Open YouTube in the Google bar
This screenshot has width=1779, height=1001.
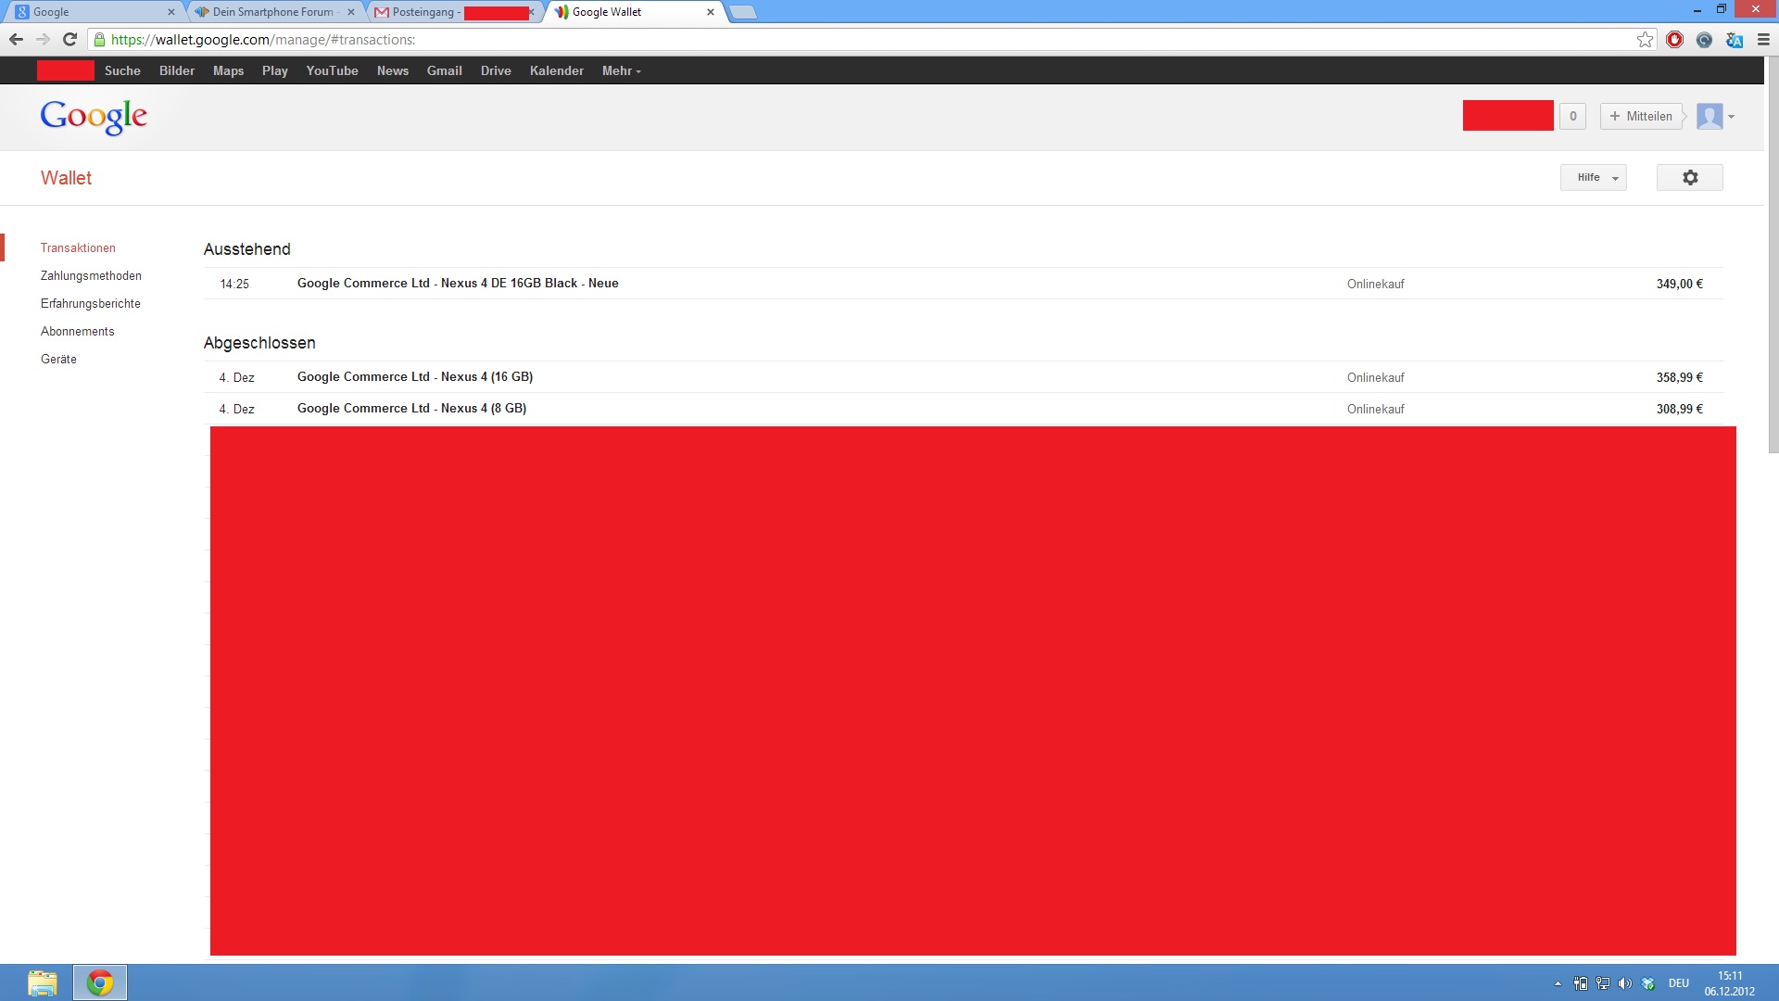(x=332, y=70)
